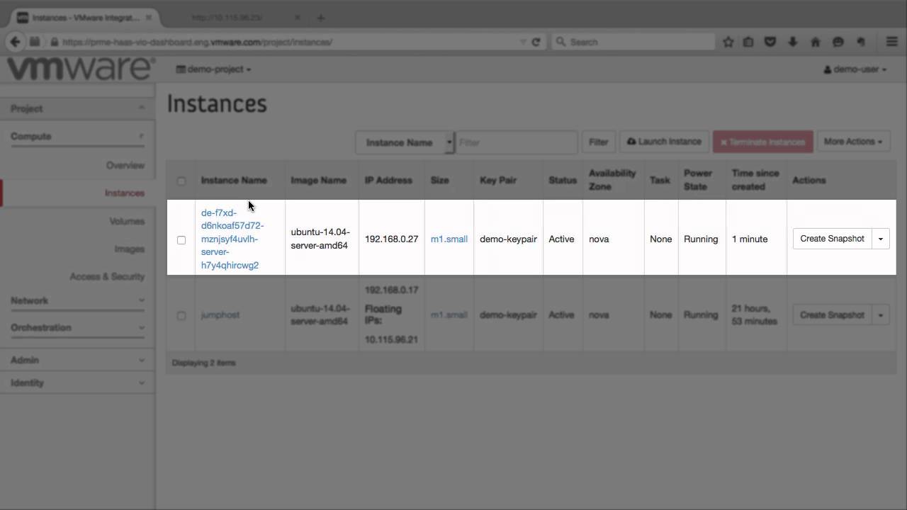Click the Status column header
This screenshot has height=510, width=907.
(x=563, y=180)
